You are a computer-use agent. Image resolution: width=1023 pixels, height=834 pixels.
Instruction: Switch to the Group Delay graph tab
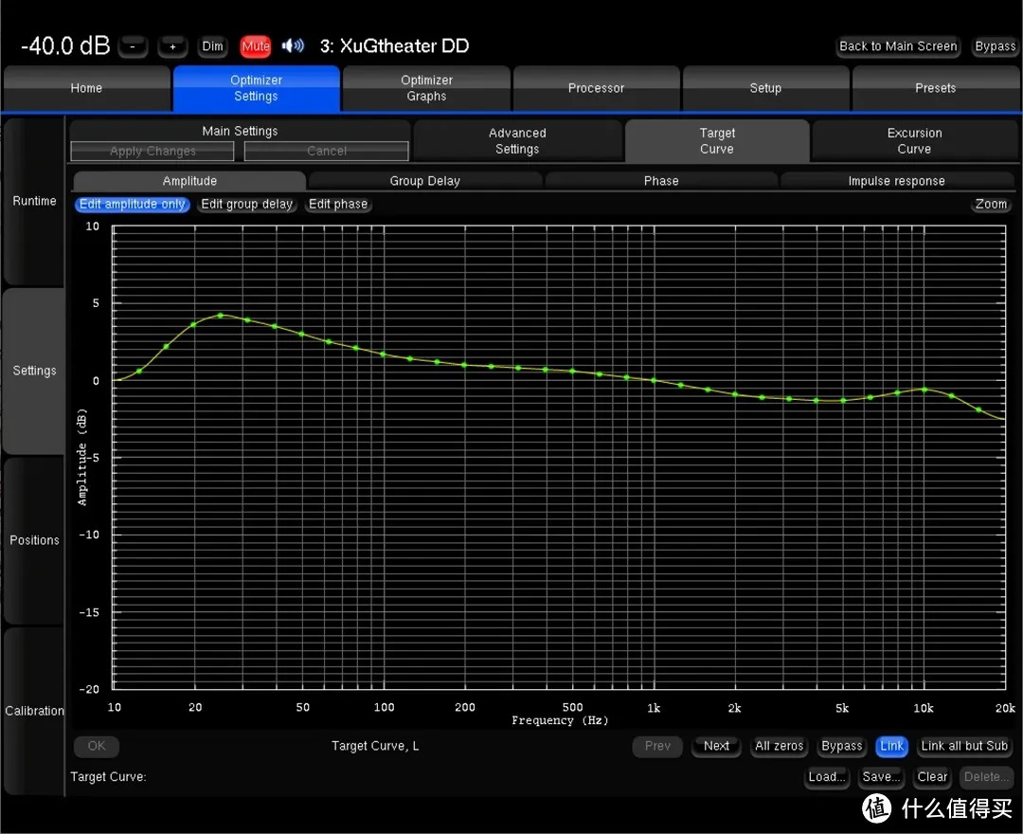coord(424,181)
